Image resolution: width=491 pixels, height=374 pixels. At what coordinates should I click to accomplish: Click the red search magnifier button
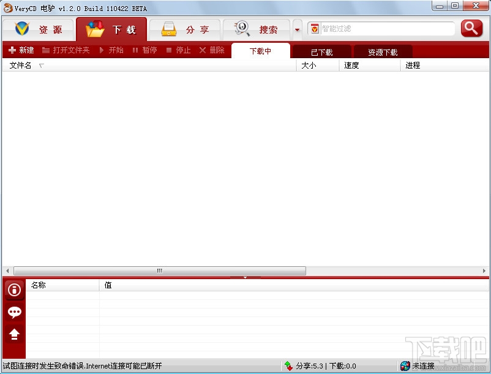(x=471, y=28)
